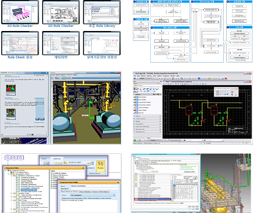Select the green pipeline swatch in Piping list
The width and height of the screenshot is (253, 213).
tap(135, 102)
